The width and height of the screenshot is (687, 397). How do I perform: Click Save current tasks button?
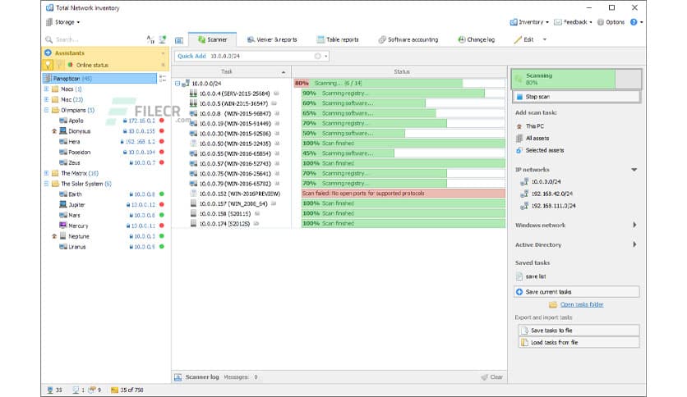[x=577, y=292]
